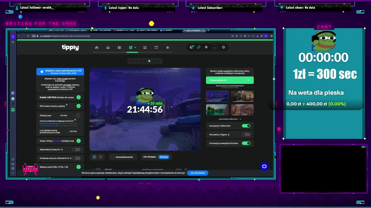Click the link chain icon in Tipply header

[x=199, y=47]
